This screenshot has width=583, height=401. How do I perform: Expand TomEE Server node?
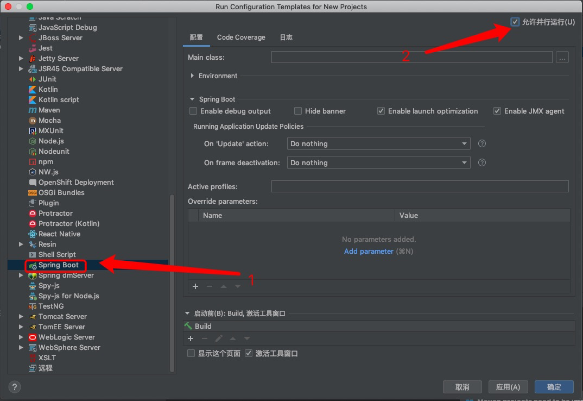coord(21,327)
